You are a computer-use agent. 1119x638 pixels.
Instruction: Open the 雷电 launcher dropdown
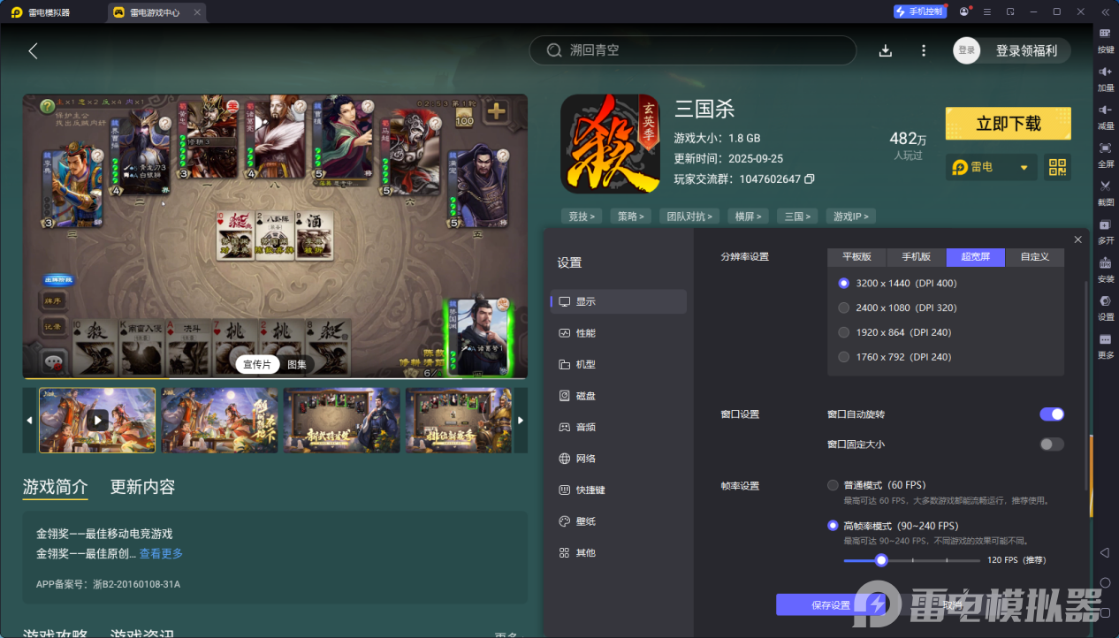[x=991, y=167]
